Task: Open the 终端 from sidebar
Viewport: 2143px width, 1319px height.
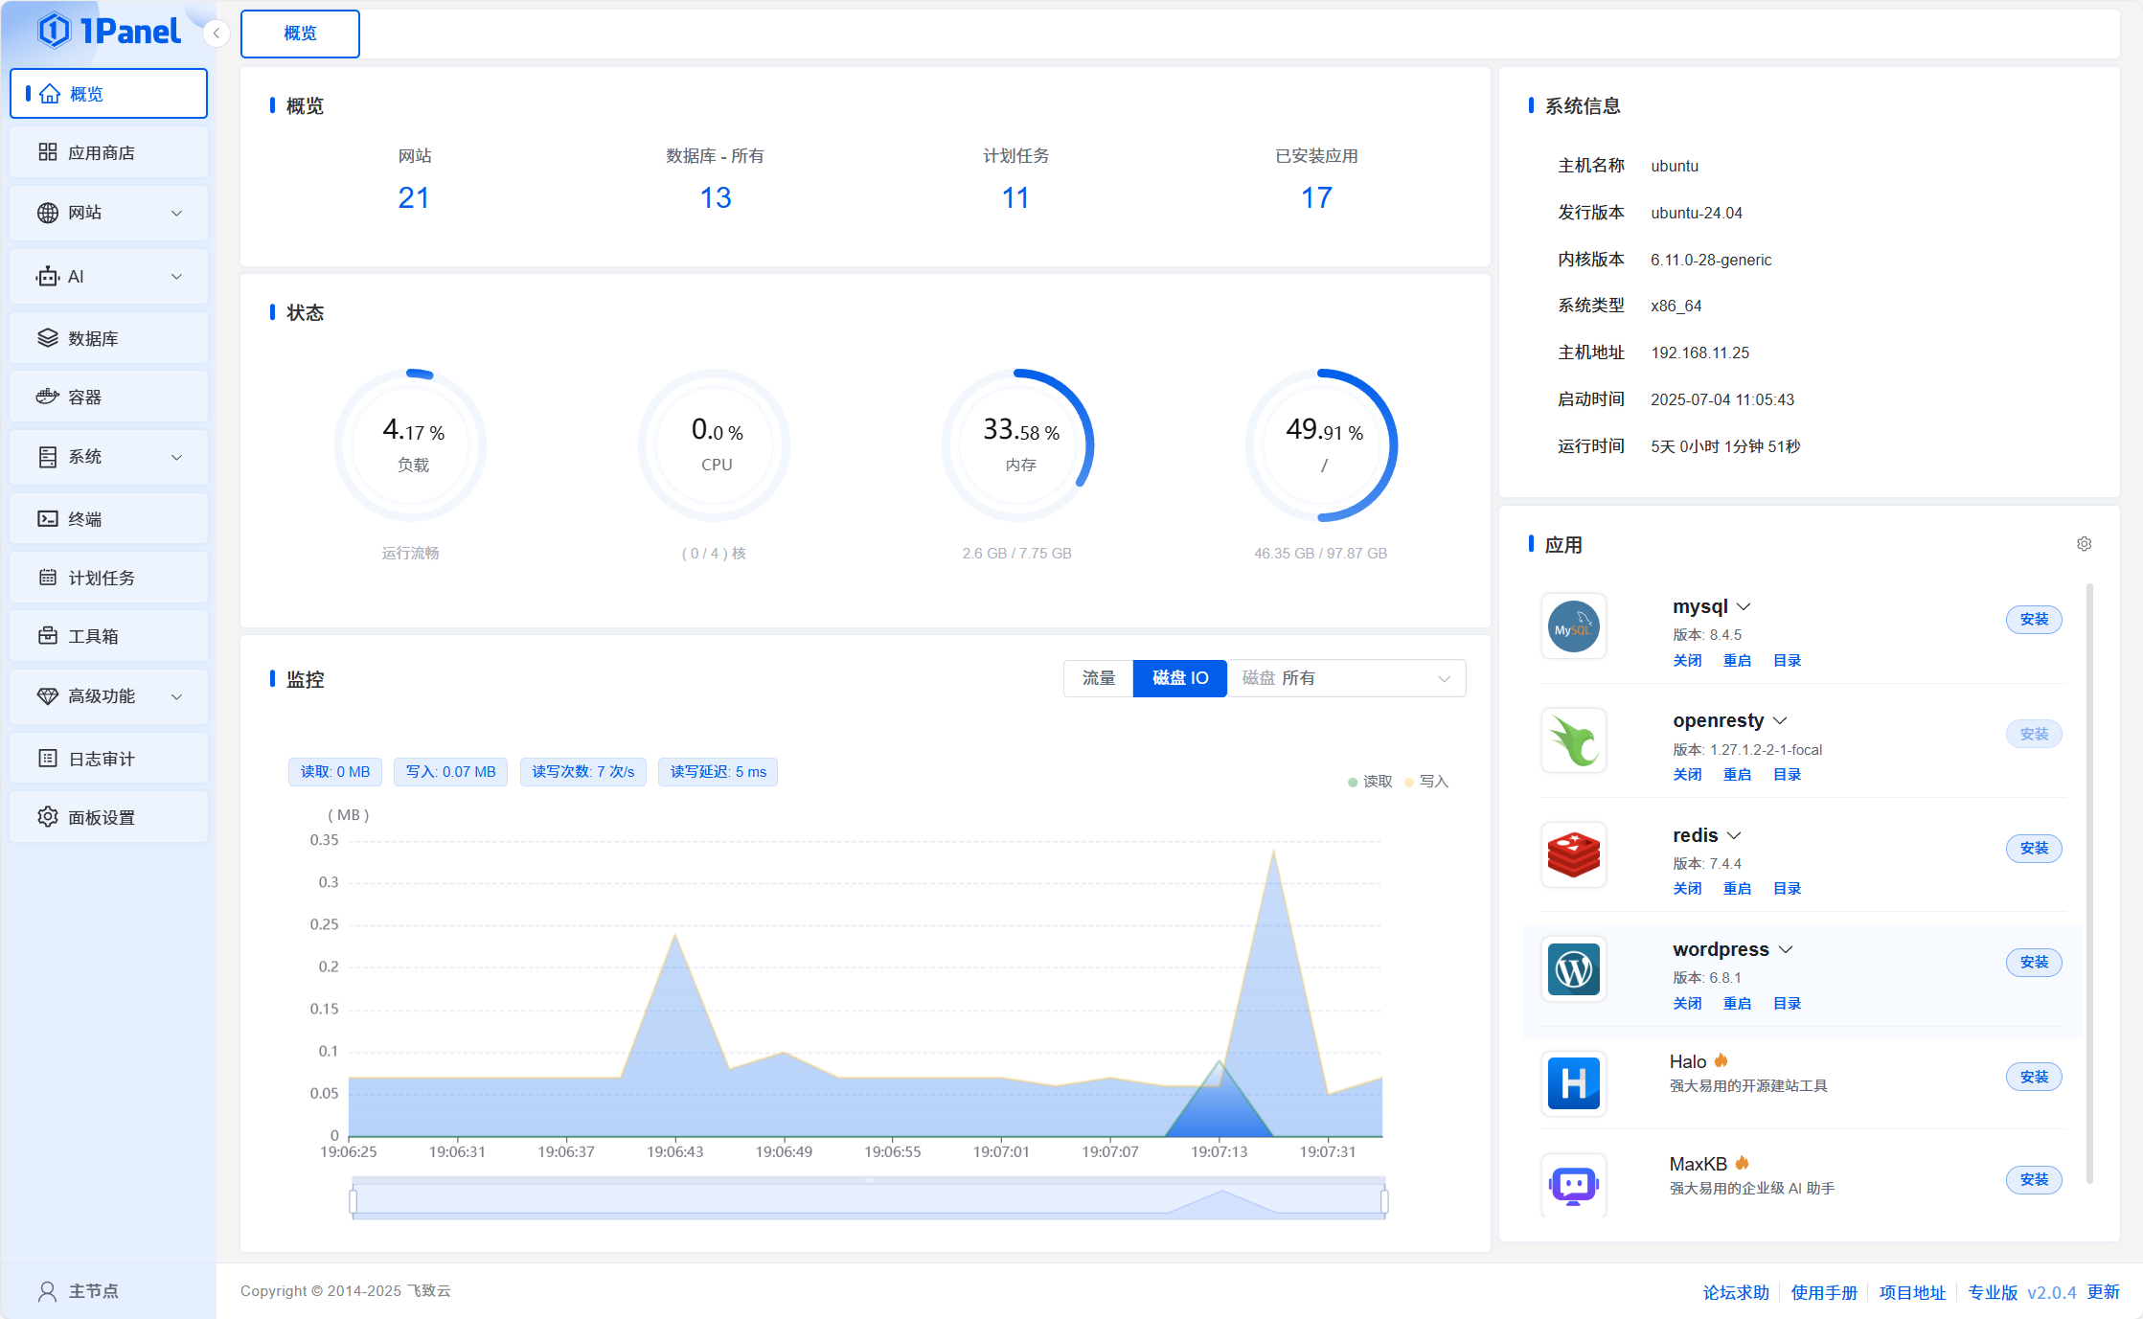Action: 107,518
